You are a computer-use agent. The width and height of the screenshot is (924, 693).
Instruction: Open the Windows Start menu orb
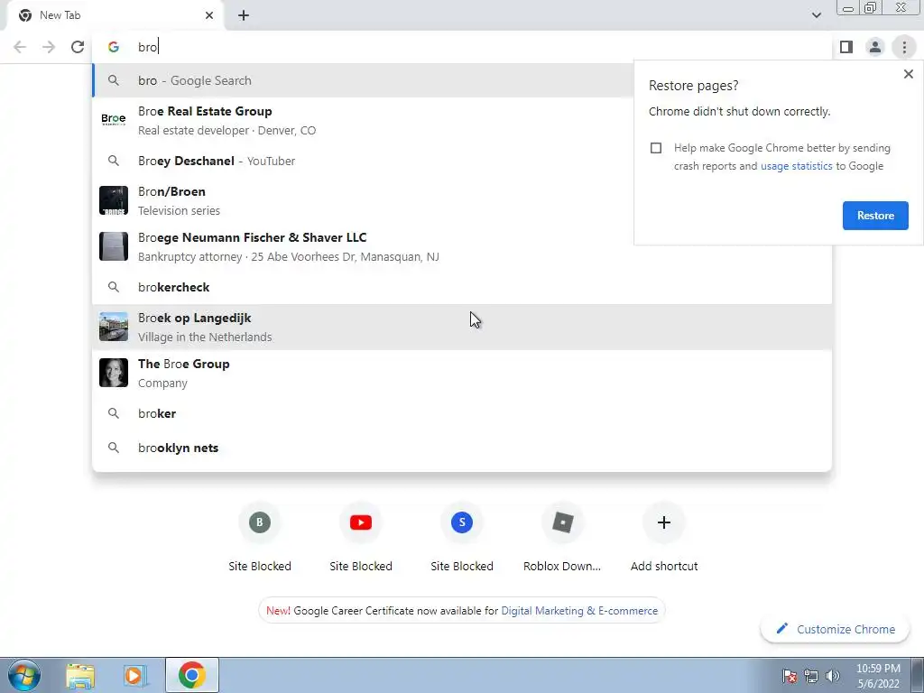click(x=24, y=675)
